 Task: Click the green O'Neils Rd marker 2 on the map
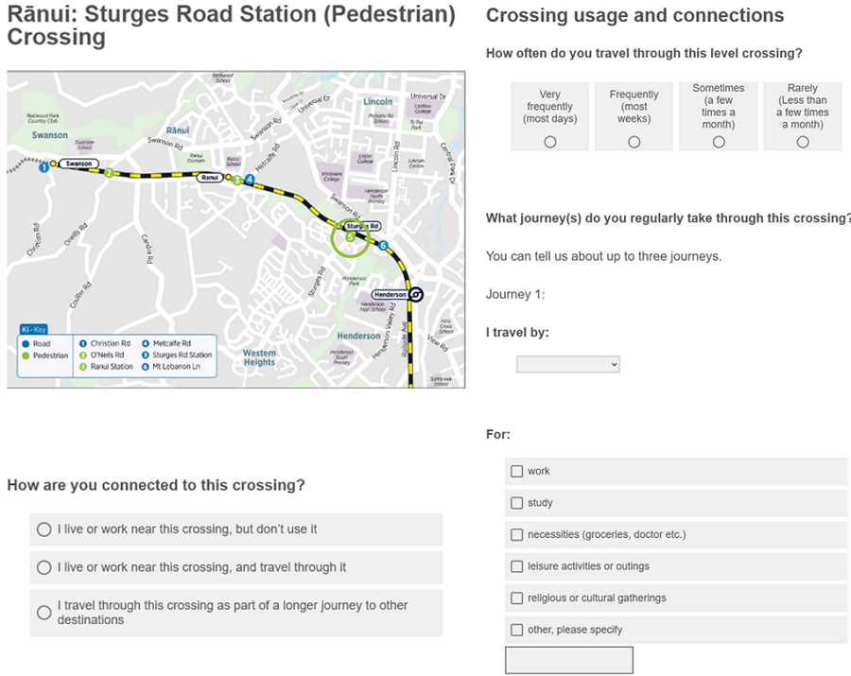[109, 173]
